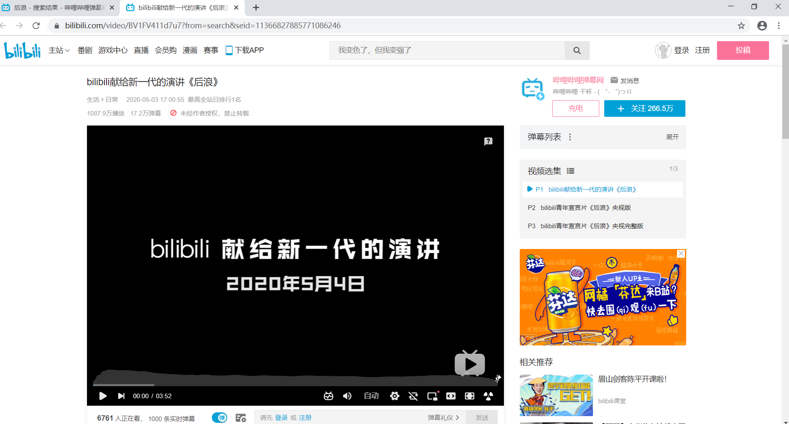The image size is (789, 424).
Task: Expand the 主站 dropdown menu
Action: coord(59,50)
